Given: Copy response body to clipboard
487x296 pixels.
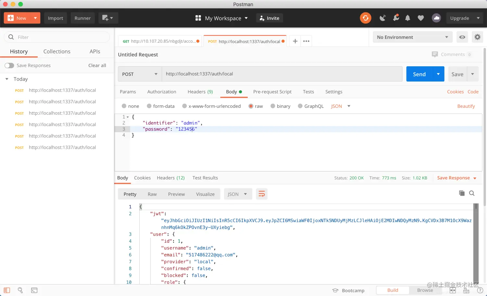Looking at the screenshot, I should tap(462, 193).
